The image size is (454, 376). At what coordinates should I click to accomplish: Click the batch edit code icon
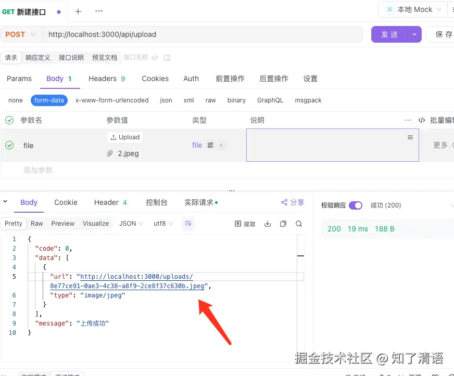coord(422,120)
